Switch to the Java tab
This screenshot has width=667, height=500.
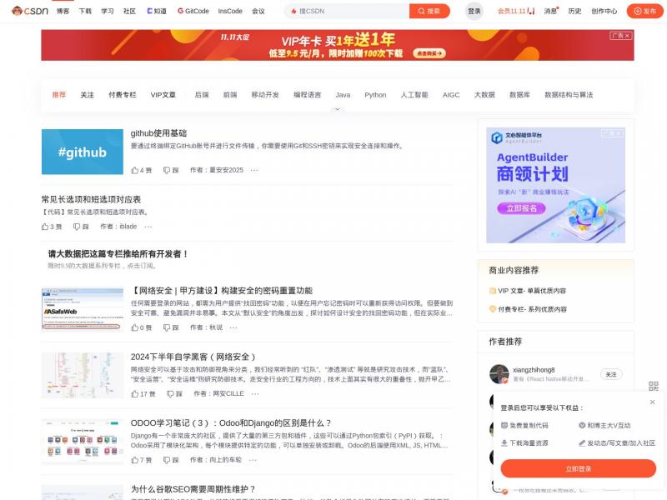tap(343, 95)
